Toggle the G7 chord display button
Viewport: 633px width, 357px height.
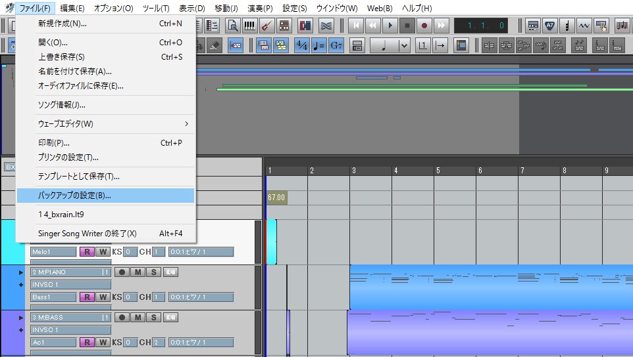(336, 45)
